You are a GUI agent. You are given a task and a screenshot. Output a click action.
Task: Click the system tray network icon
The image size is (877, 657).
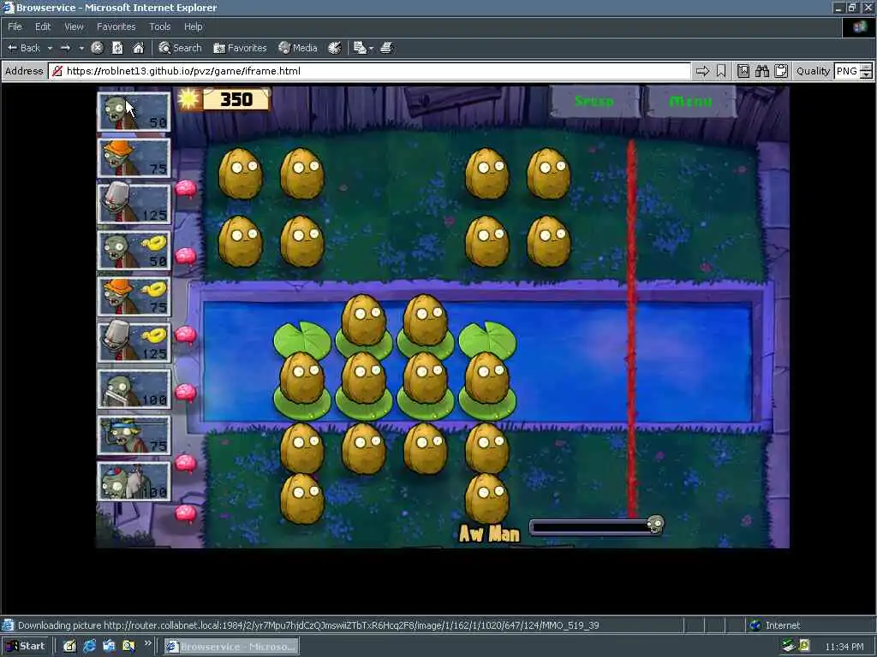coord(788,646)
